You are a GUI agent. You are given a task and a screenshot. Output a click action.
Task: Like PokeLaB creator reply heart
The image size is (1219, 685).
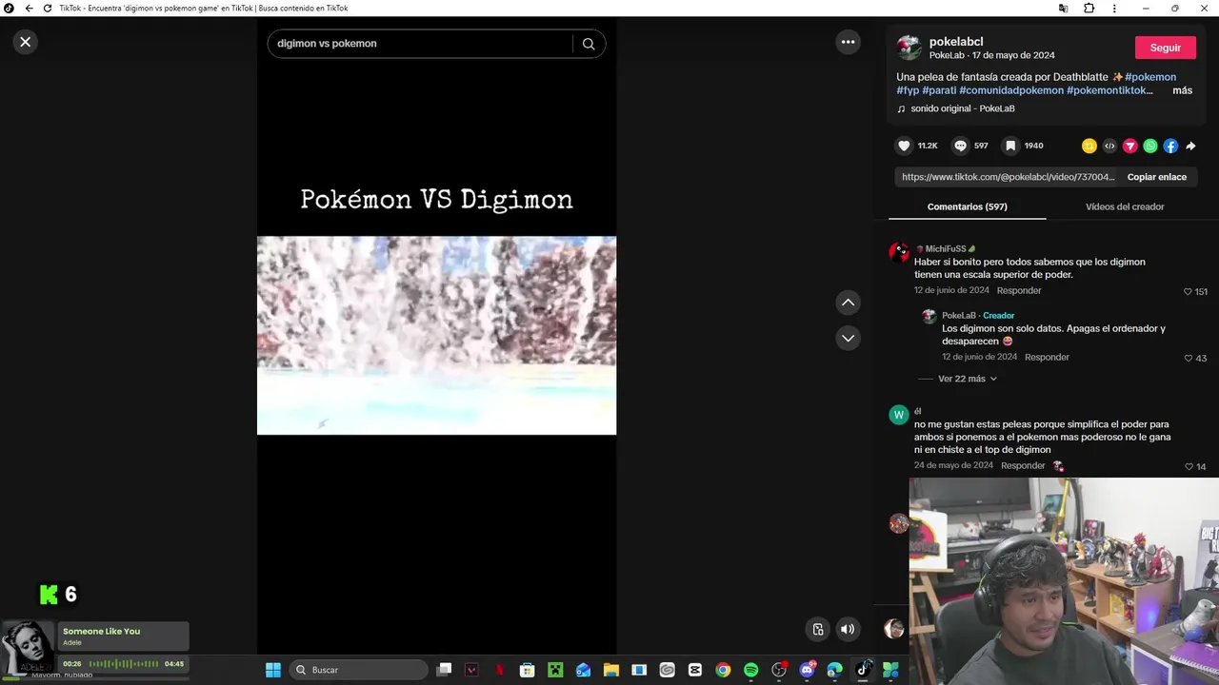tap(1188, 358)
